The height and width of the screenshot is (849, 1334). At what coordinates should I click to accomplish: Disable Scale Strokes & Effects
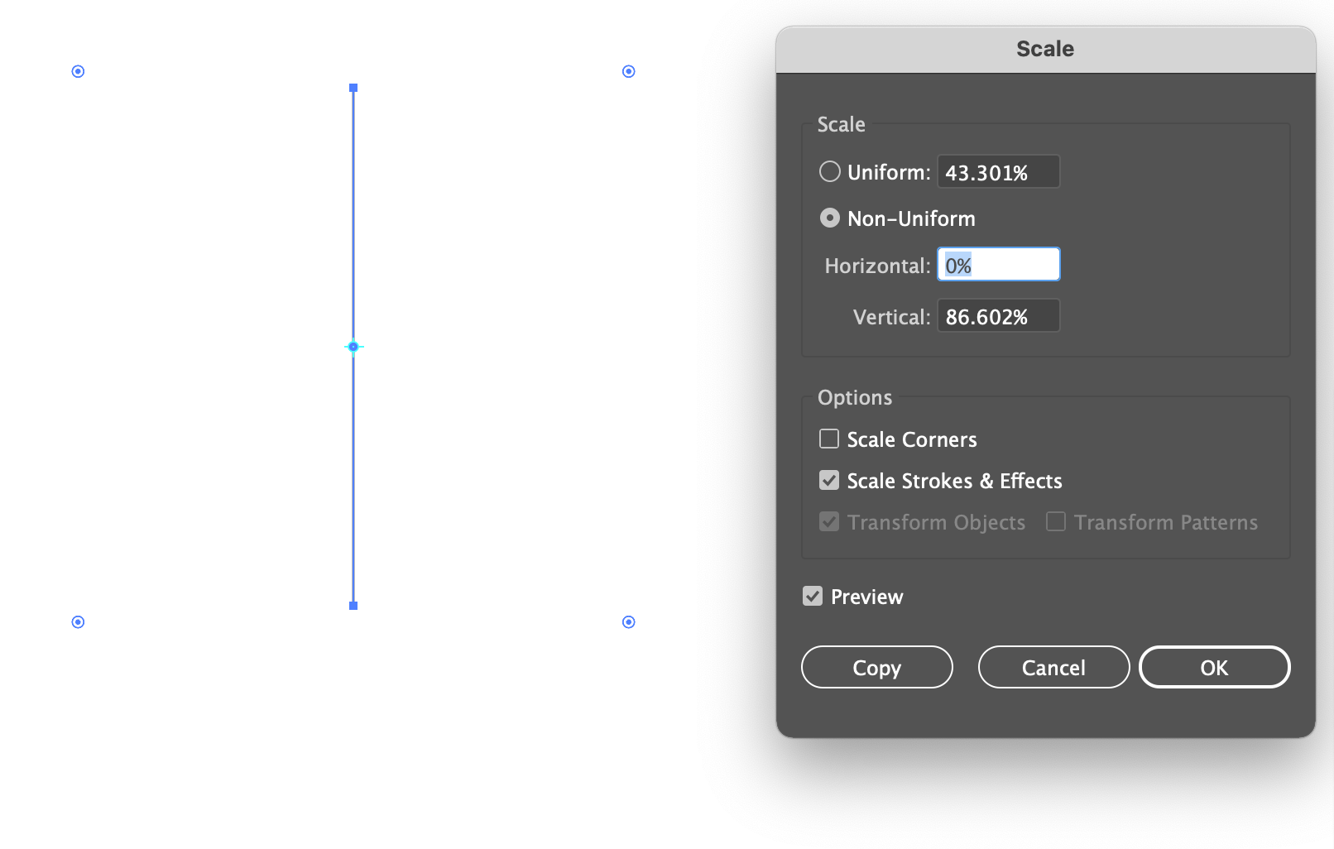tap(828, 480)
